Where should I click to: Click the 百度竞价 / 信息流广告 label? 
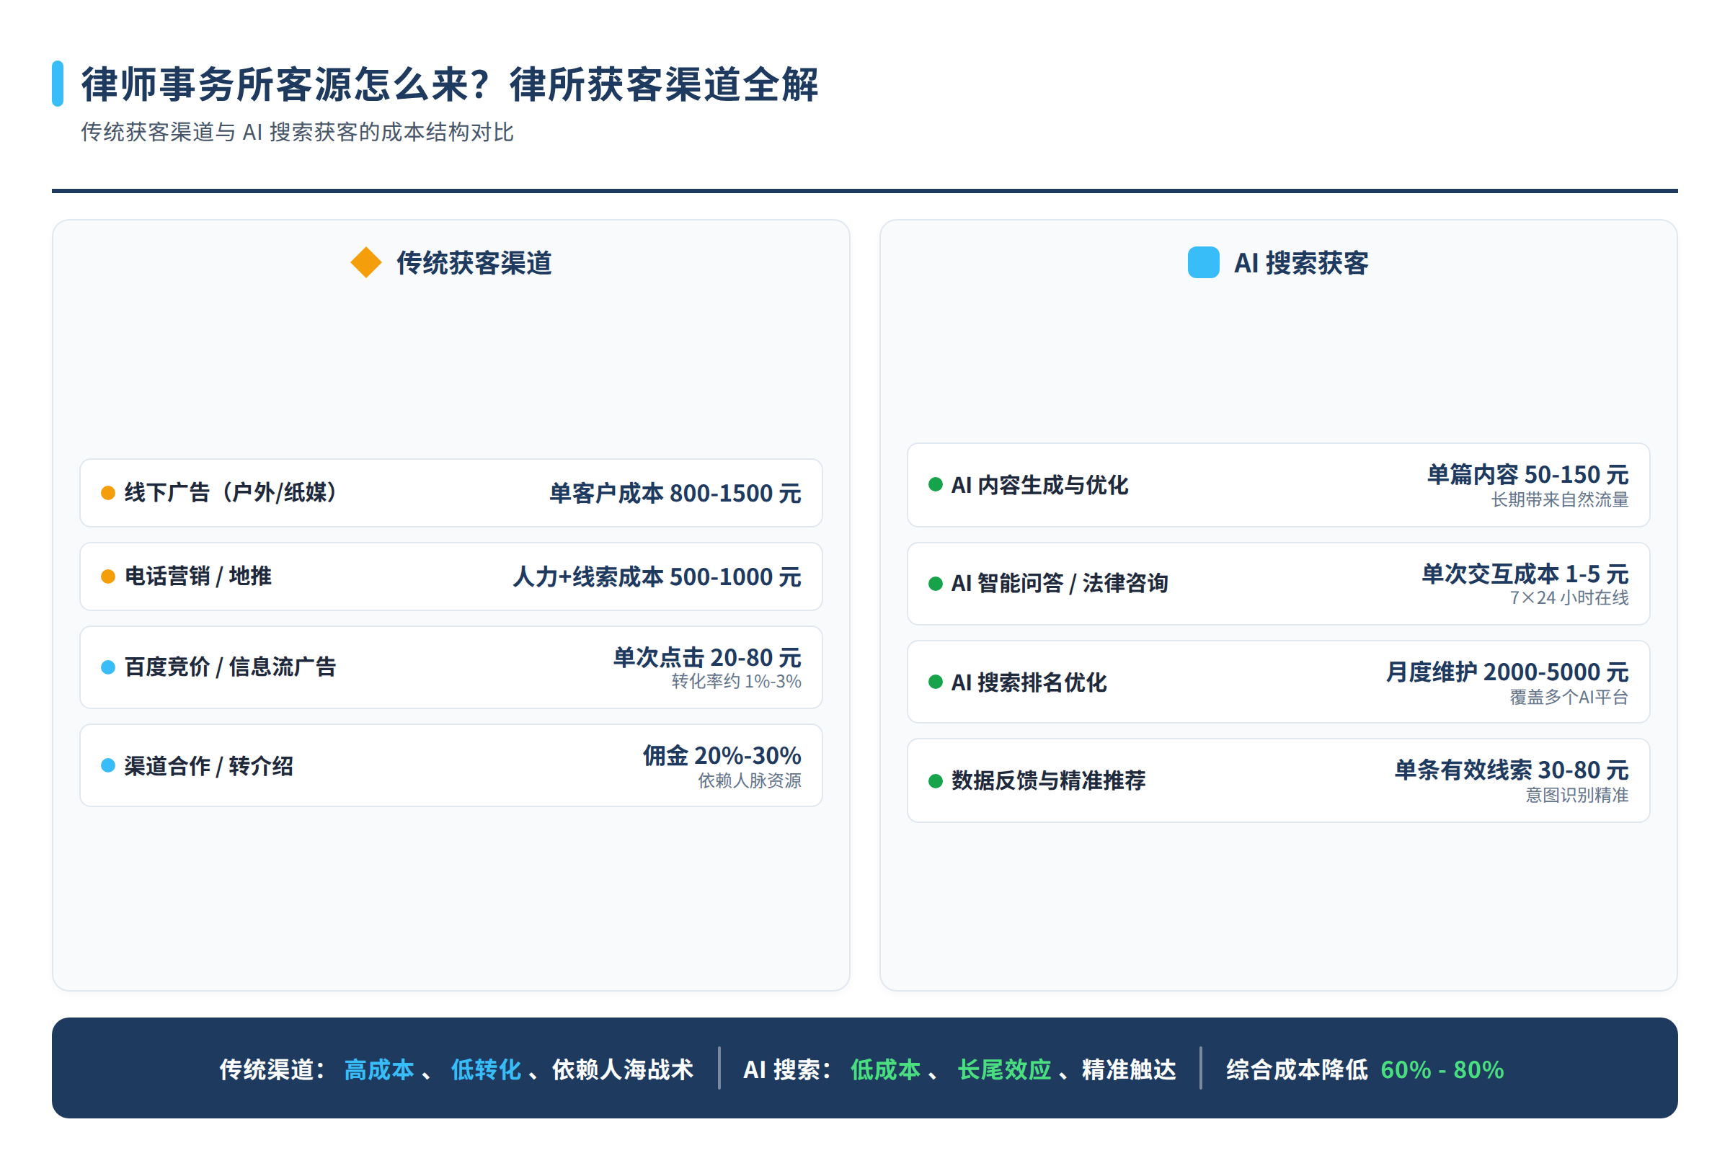230,667
